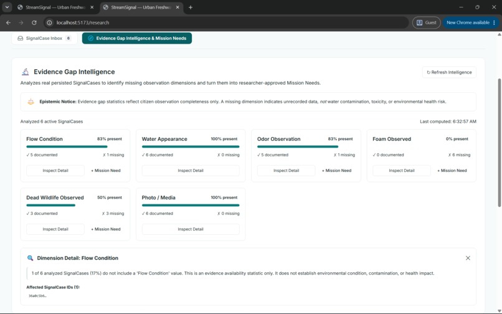Viewport: 502px width, 314px height.
Task: Click '3 missing' on Dead Wildlife card
Action: (x=113, y=214)
